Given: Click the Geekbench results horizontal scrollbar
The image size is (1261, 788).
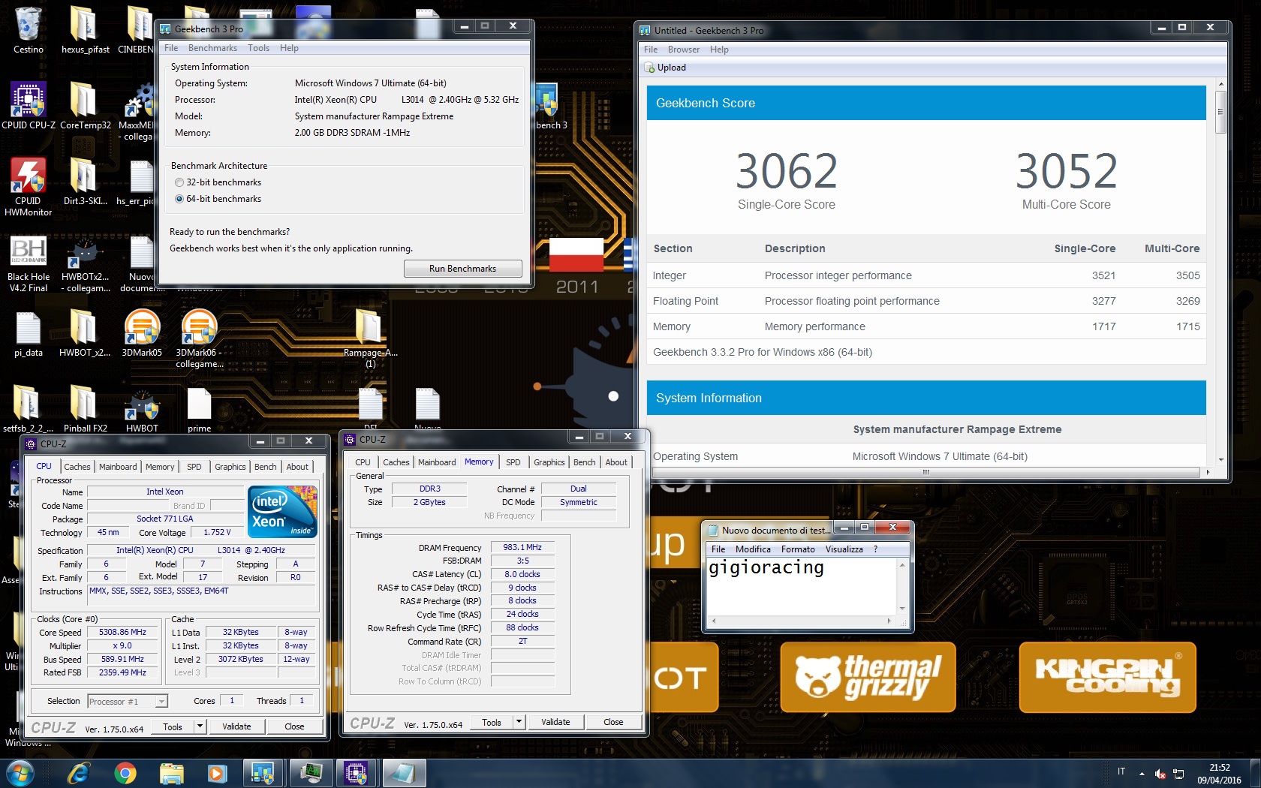Looking at the screenshot, I should (926, 472).
